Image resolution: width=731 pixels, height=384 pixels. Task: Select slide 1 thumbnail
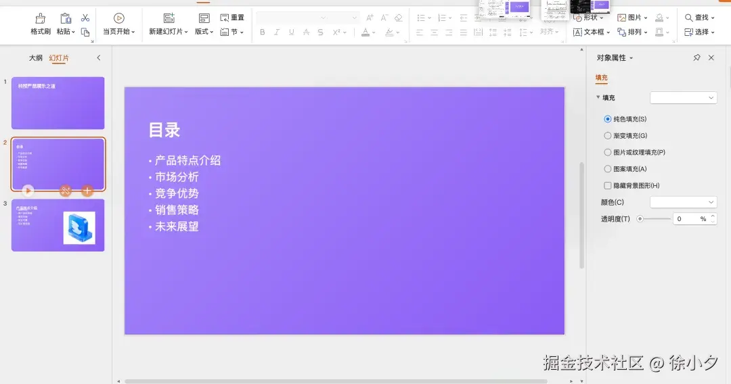[x=58, y=103]
